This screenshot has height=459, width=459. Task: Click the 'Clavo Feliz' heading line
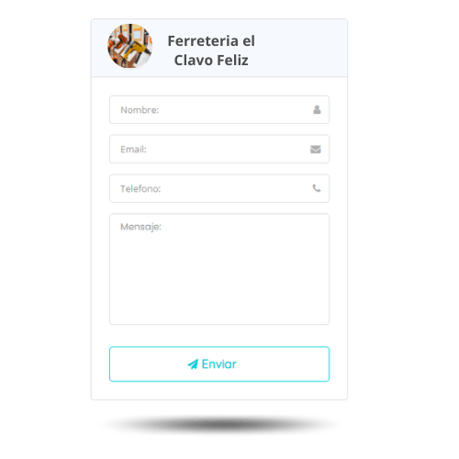[x=211, y=60]
